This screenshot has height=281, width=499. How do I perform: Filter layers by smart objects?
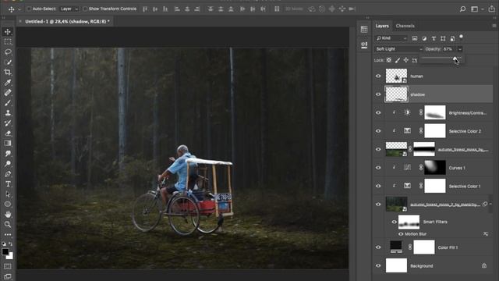pos(452,38)
